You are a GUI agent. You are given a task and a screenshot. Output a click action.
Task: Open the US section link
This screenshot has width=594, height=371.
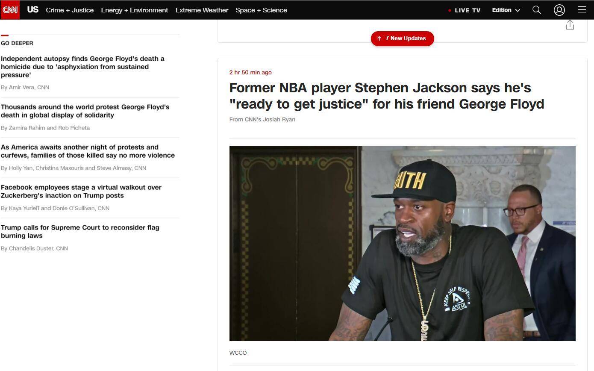point(33,9)
